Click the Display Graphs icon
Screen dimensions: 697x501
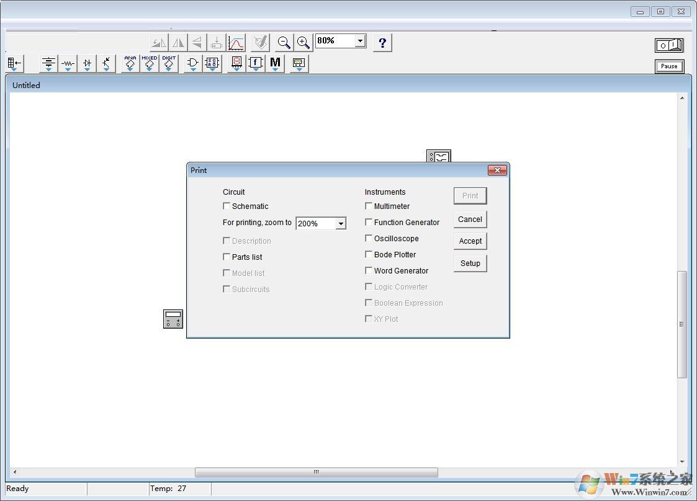tap(236, 43)
